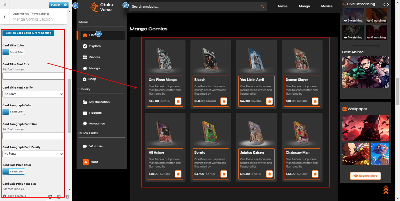Switch to mobile preview mode
Viewport: 400px width, 201px height.
point(67,197)
